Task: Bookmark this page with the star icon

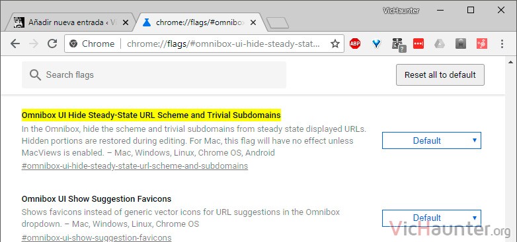Action: 335,44
